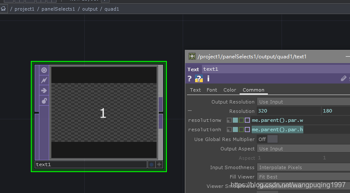Screen dimensions: 350x193
Task: Open the Output Resolution dropdown
Action: pos(303,102)
